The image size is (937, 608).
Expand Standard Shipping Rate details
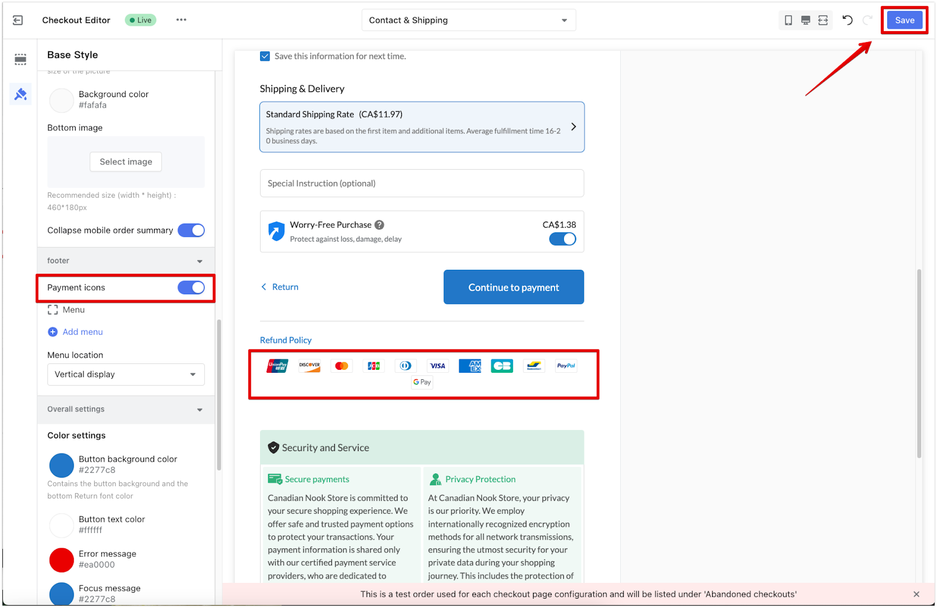573,126
